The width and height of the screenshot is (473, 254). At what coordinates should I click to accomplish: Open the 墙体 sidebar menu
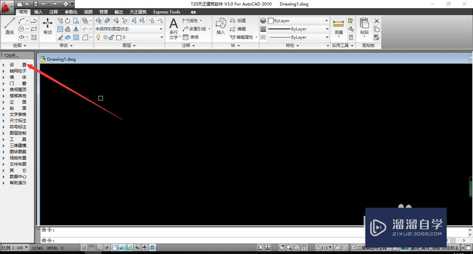point(18,77)
